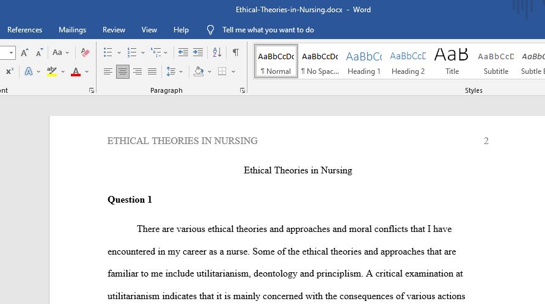Apply shading paint bucket
The height and width of the screenshot is (304, 545).
[x=199, y=71]
